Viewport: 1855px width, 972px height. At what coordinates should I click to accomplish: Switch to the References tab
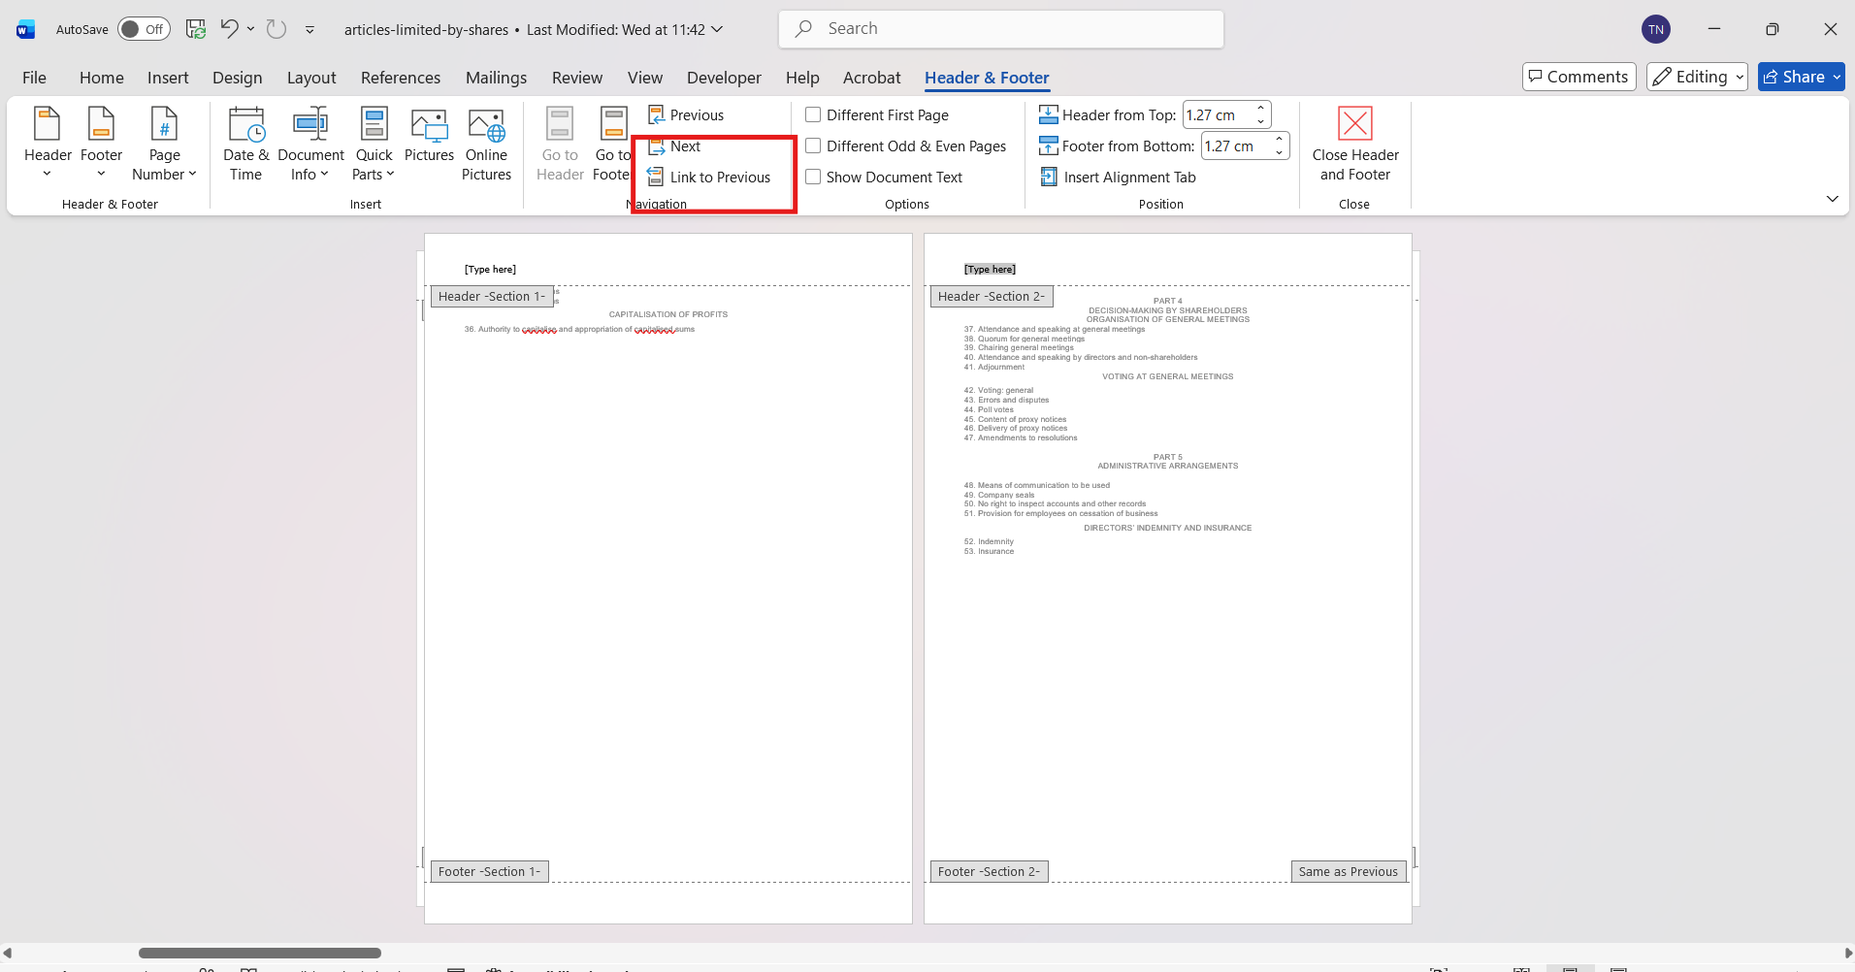tap(401, 78)
